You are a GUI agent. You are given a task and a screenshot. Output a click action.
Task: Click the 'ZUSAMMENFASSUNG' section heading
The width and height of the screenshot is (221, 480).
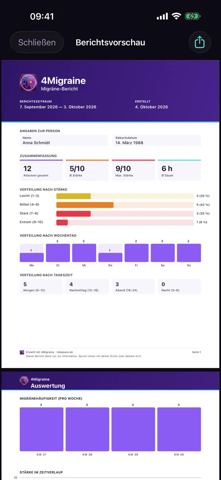pyautogui.click(x=38, y=156)
